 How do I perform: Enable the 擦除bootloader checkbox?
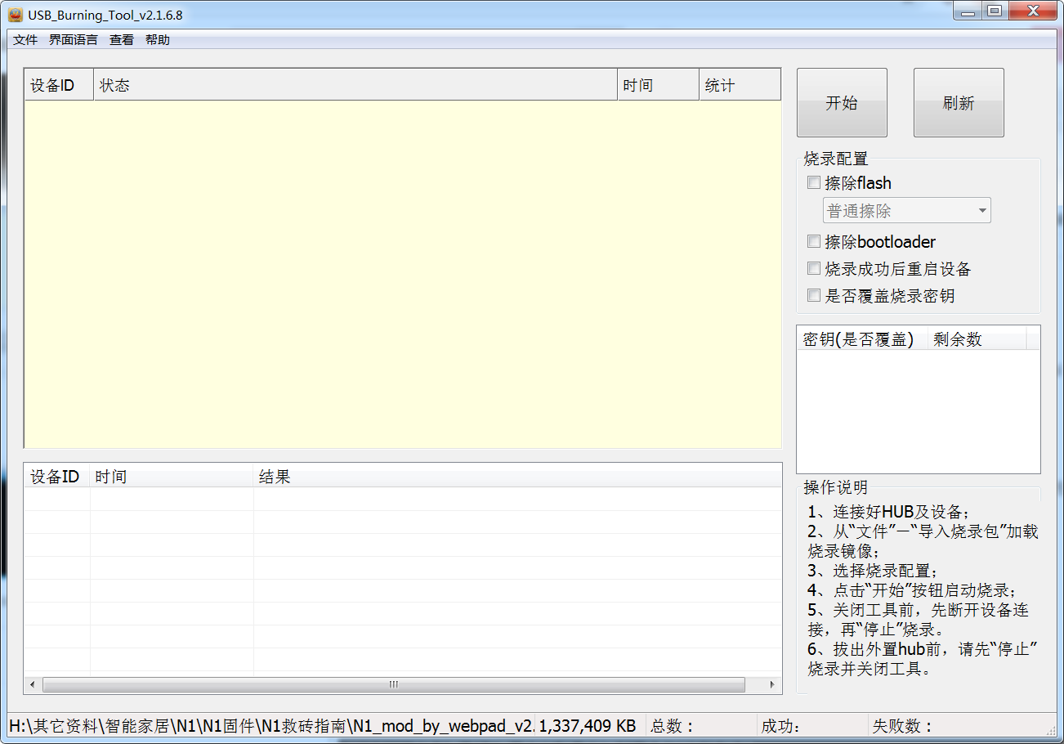coord(814,241)
